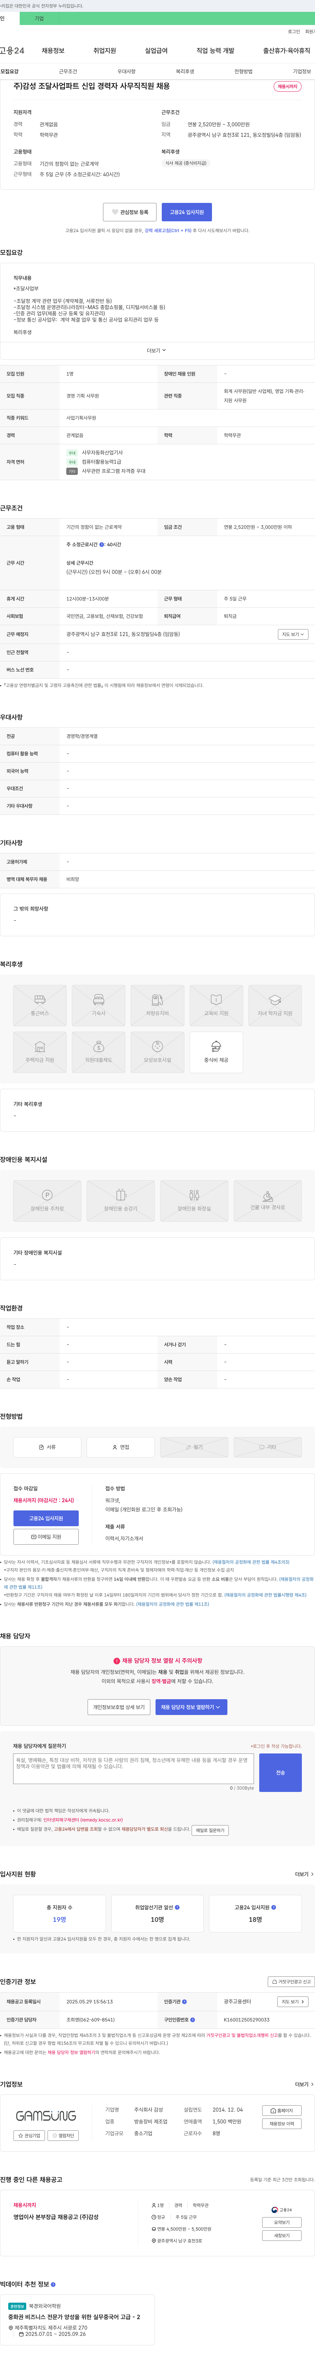The image size is (315, 2375).
Task: Open the company 홈페이지 button
Action: (x=282, y=2110)
